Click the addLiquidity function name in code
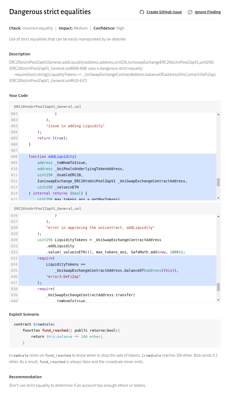 point(61,157)
